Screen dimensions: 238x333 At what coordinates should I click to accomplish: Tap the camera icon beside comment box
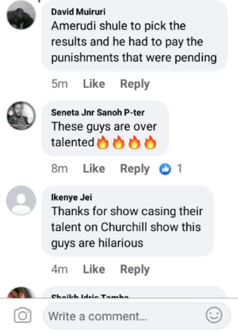(23, 315)
